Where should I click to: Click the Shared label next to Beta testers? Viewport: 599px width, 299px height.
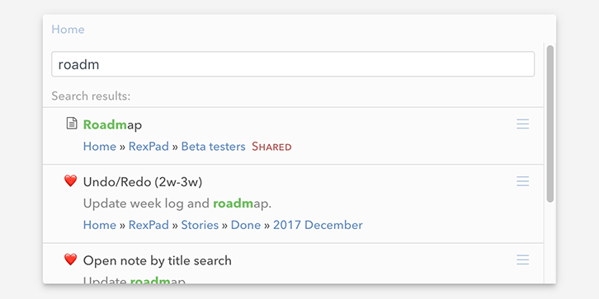pos(271,147)
